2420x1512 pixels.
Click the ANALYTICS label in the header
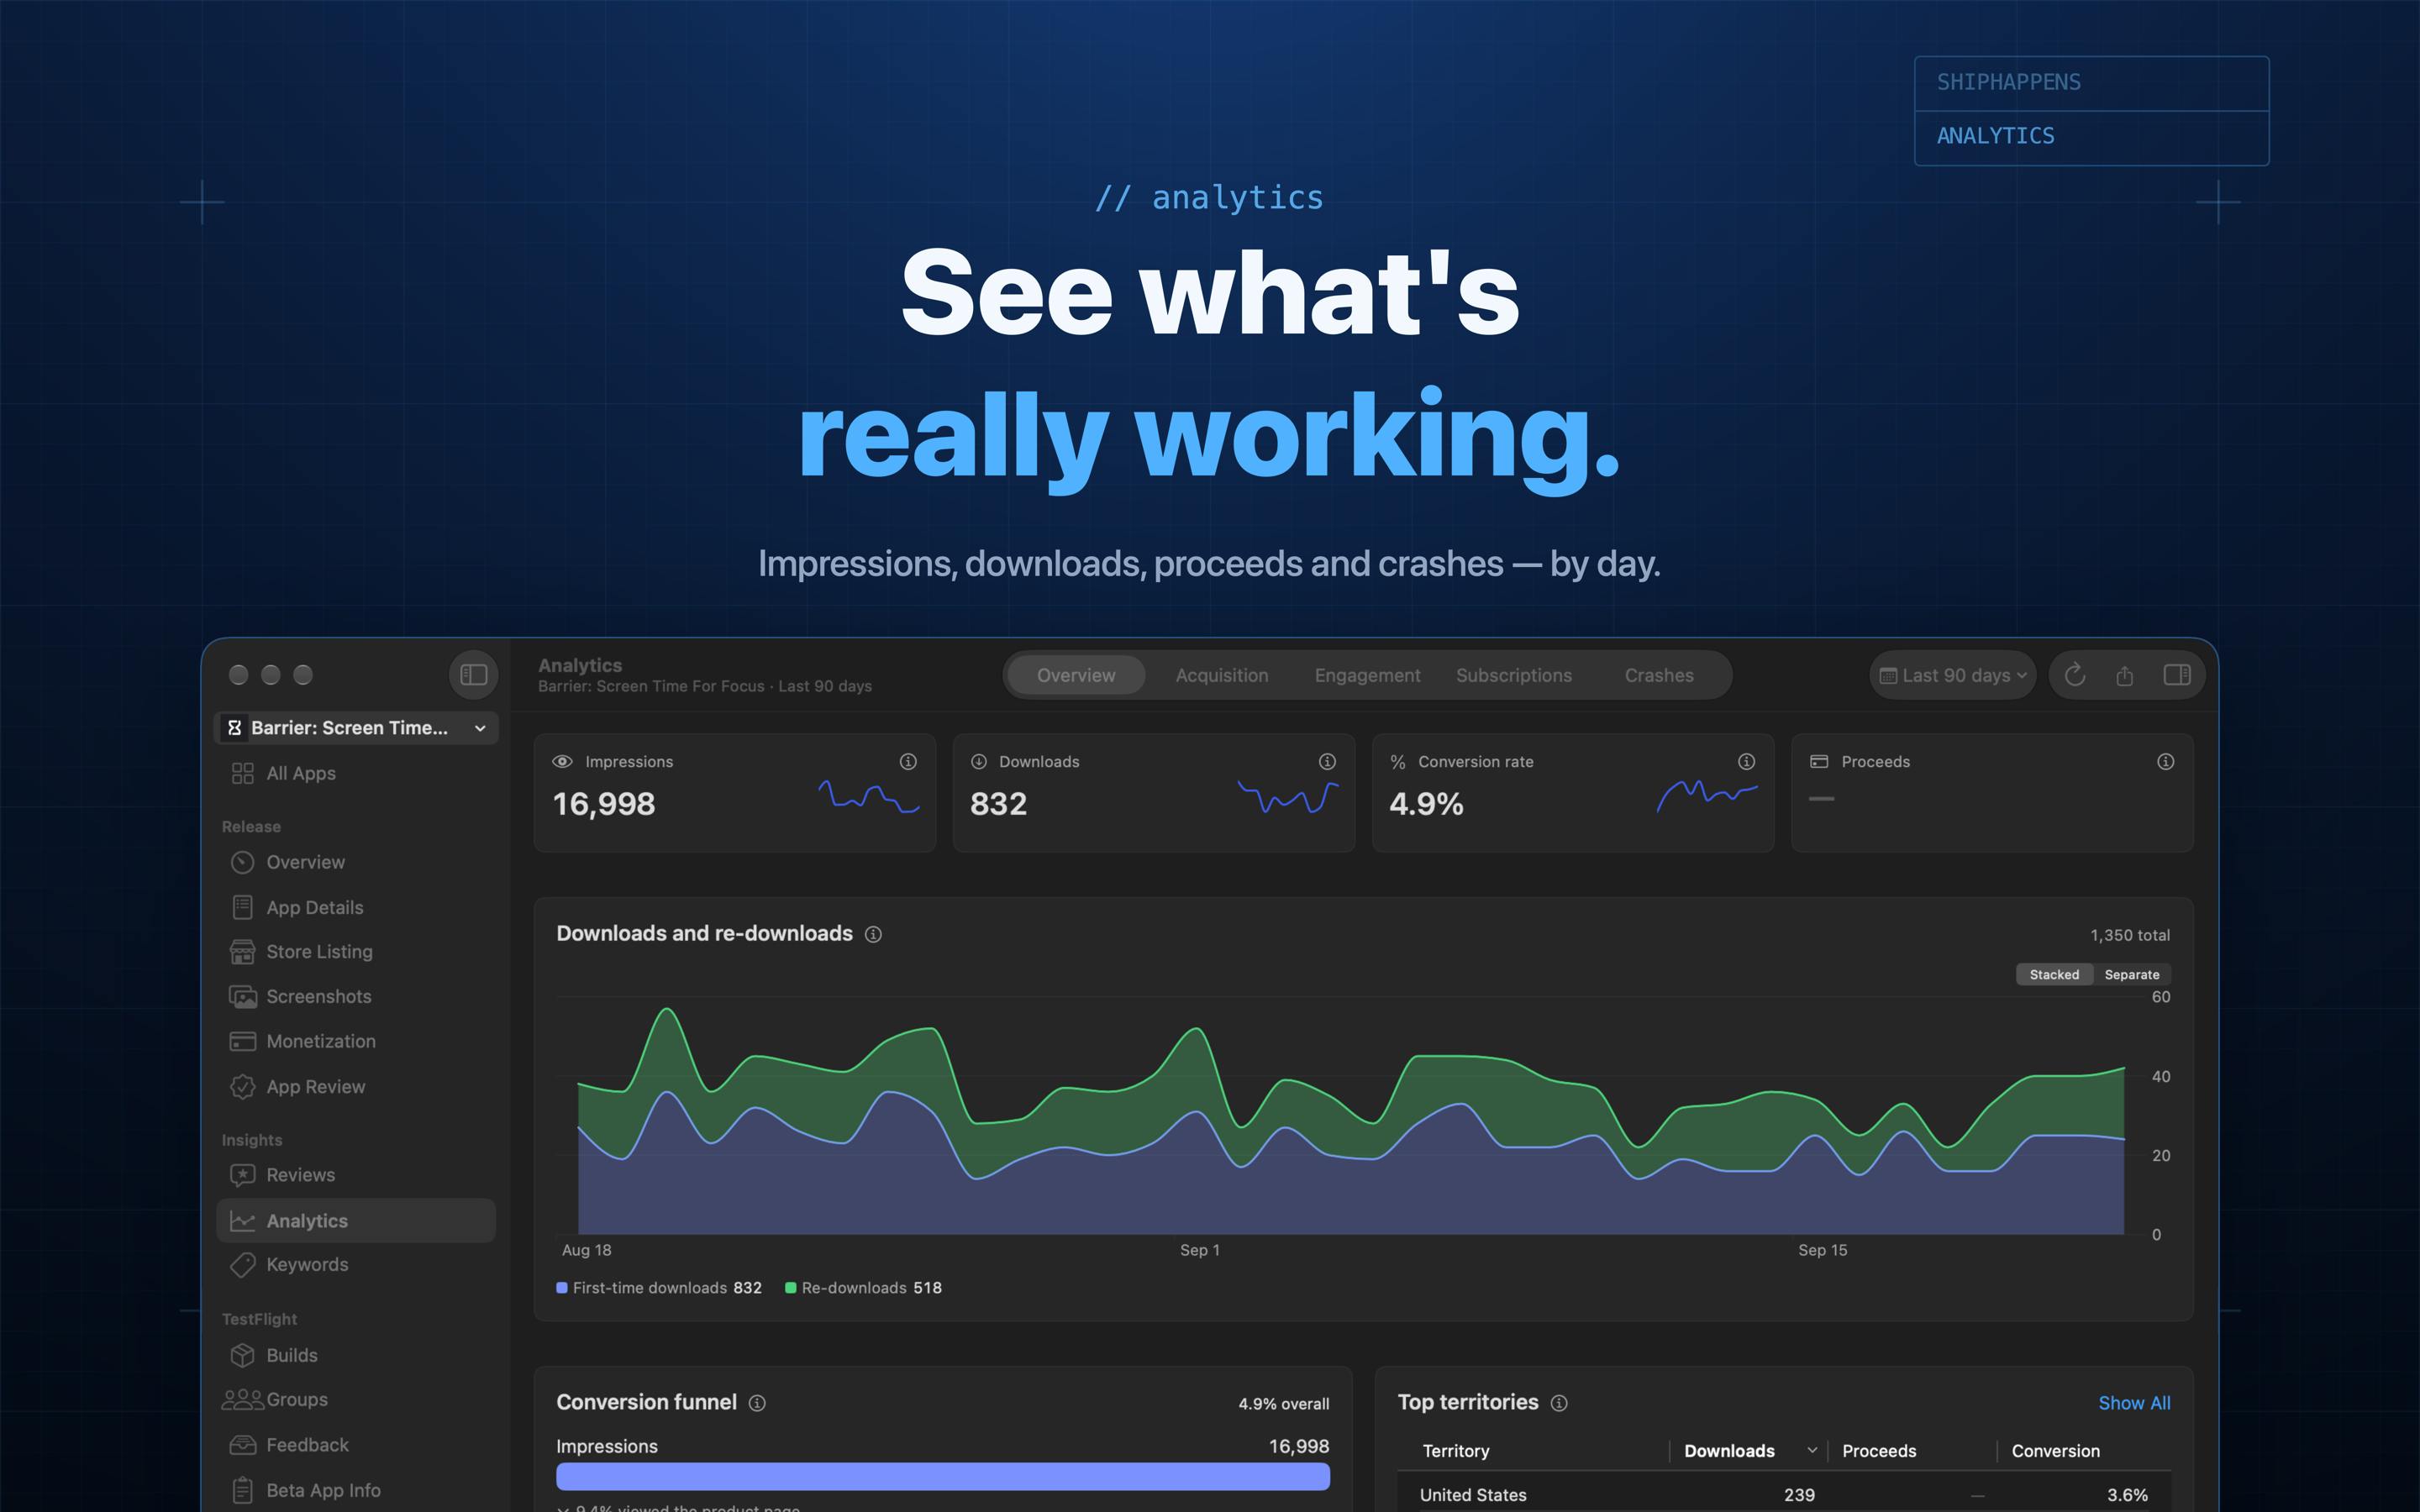1995,136
